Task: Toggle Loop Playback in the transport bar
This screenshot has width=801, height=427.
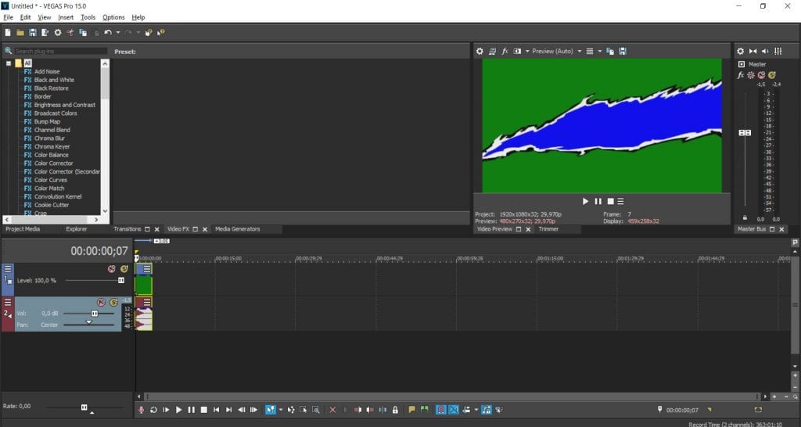Action: coord(154,410)
